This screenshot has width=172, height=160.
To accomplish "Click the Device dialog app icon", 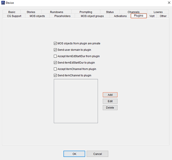I will 3,3.
